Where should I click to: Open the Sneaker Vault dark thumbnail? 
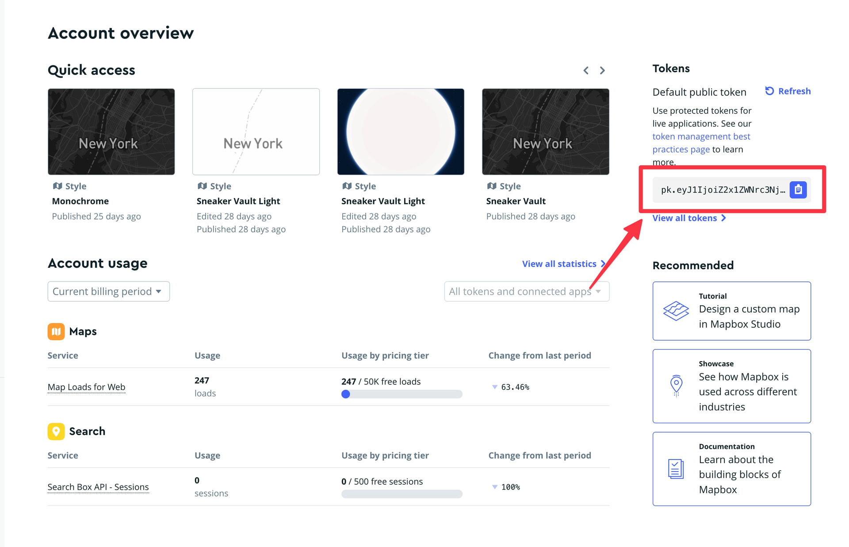point(546,132)
